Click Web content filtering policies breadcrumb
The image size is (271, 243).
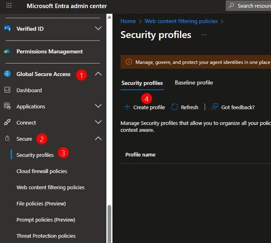181,21
